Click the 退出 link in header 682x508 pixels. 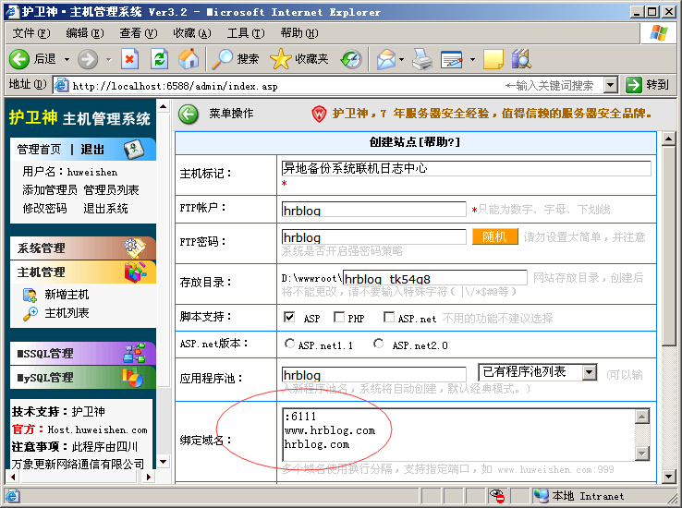tap(92, 150)
